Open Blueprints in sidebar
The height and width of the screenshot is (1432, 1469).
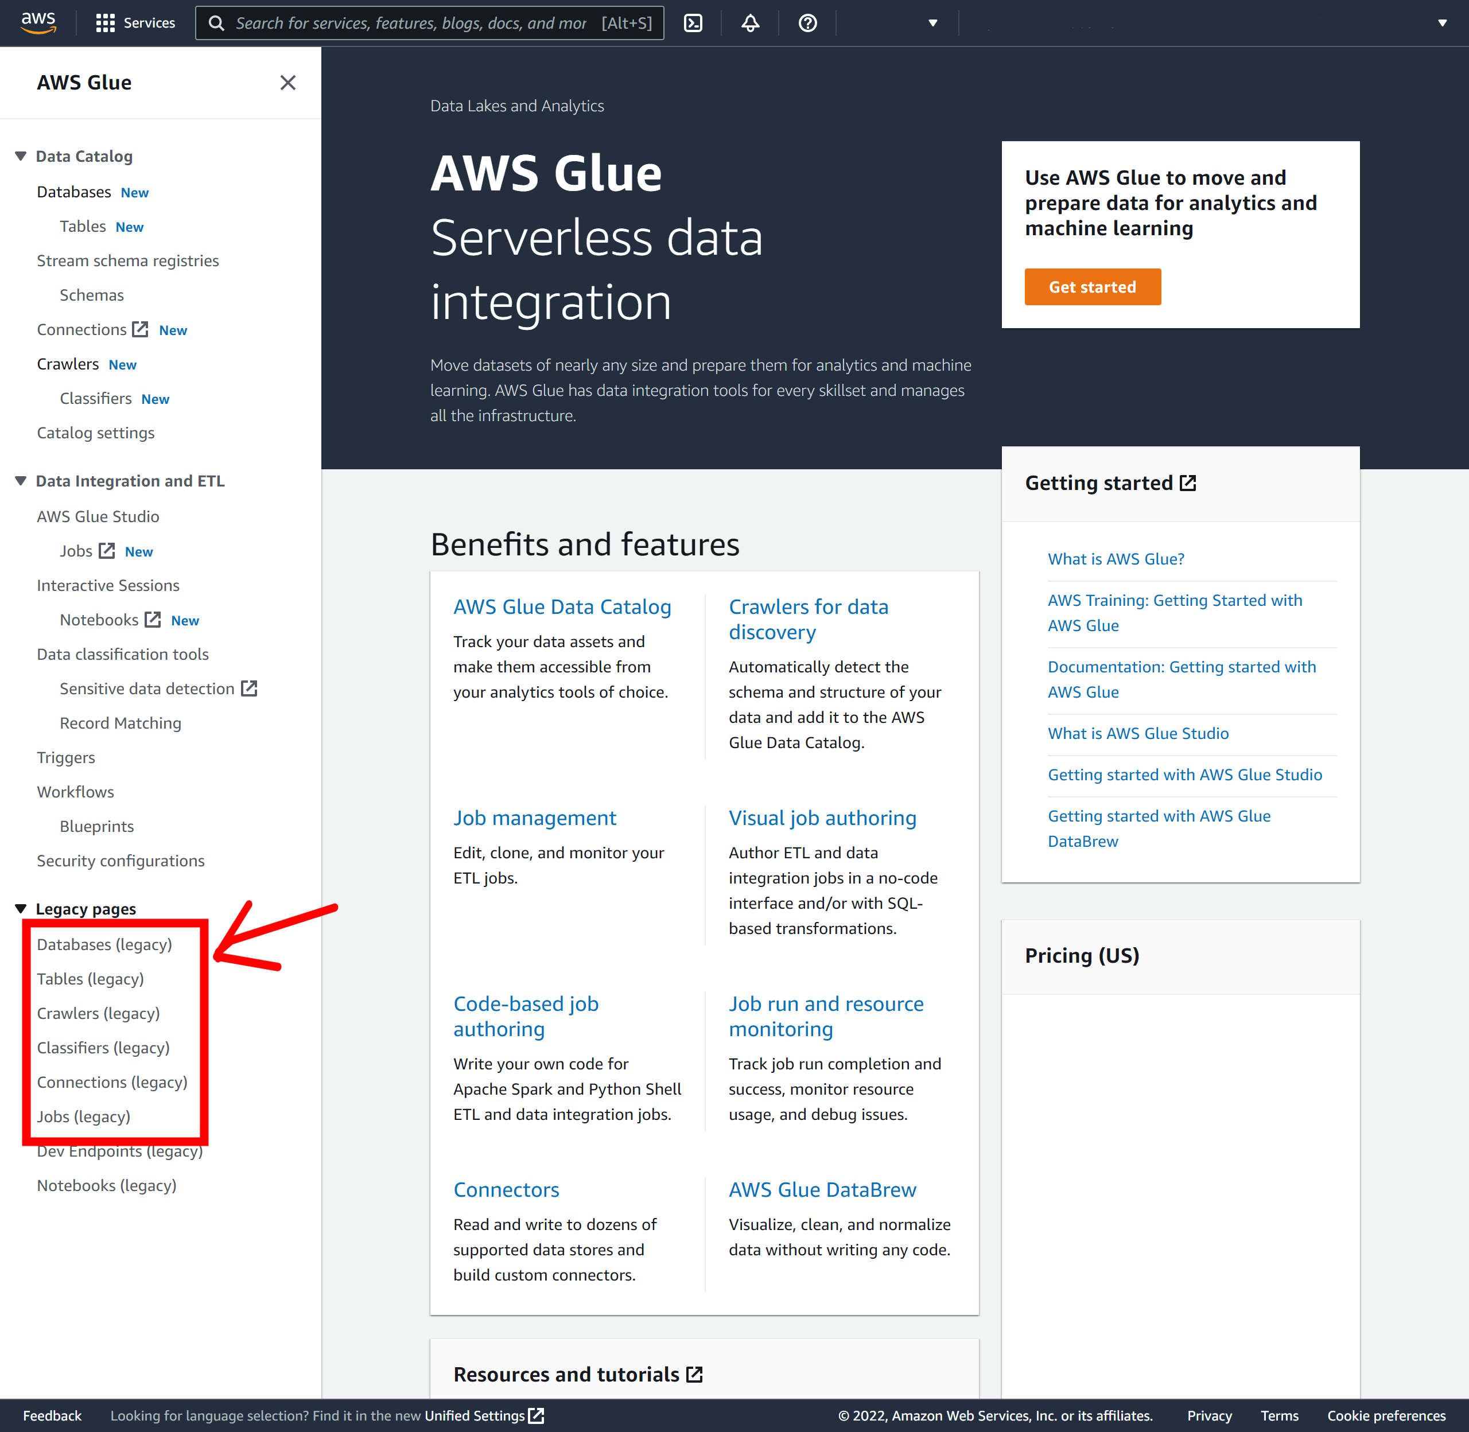[x=97, y=827]
